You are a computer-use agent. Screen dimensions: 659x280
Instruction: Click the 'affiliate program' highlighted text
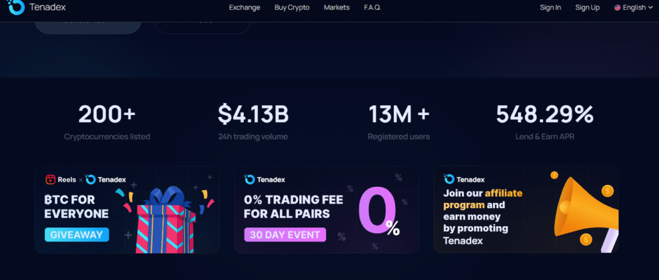point(483,199)
